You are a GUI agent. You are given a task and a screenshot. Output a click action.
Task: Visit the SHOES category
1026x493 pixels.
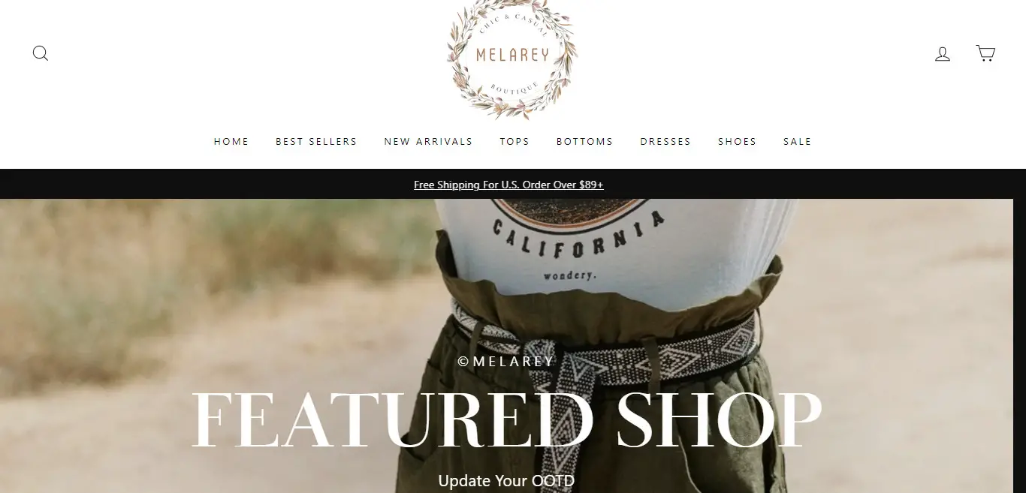[737, 141]
